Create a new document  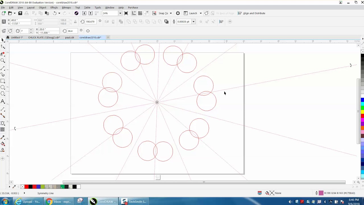(4, 13)
